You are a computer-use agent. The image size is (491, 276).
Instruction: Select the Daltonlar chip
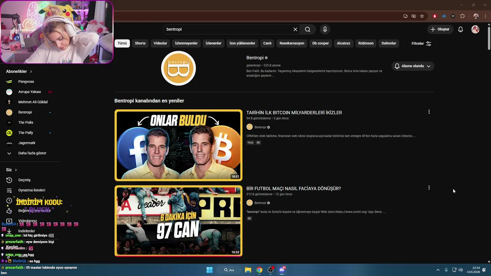click(389, 43)
